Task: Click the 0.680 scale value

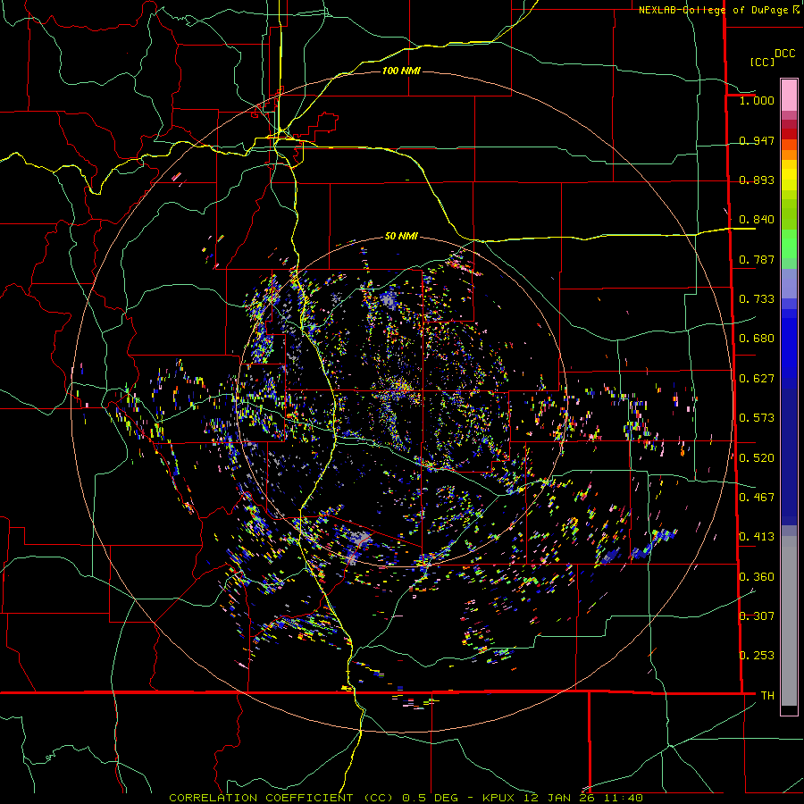Action: click(757, 339)
